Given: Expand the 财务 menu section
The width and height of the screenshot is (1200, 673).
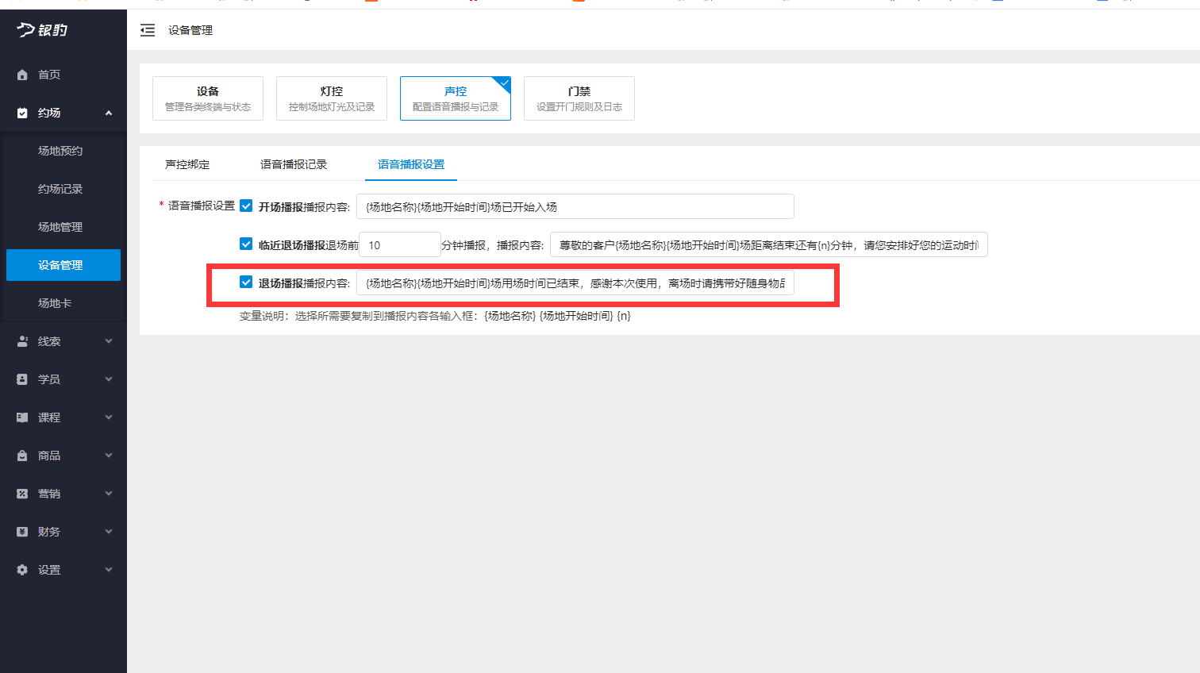Looking at the screenshot, I should click(x=109, y=531).
